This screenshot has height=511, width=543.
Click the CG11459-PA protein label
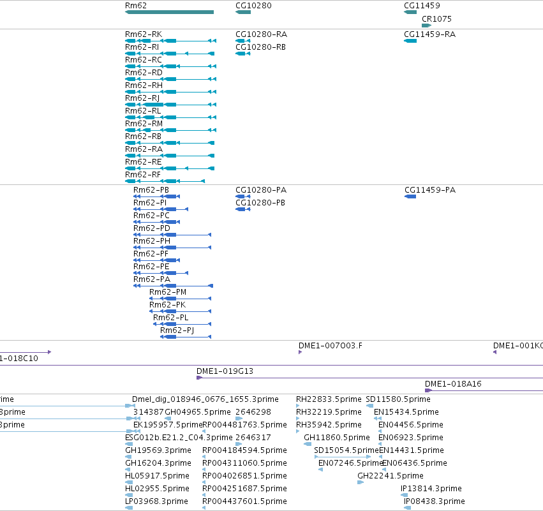[430, 190]
